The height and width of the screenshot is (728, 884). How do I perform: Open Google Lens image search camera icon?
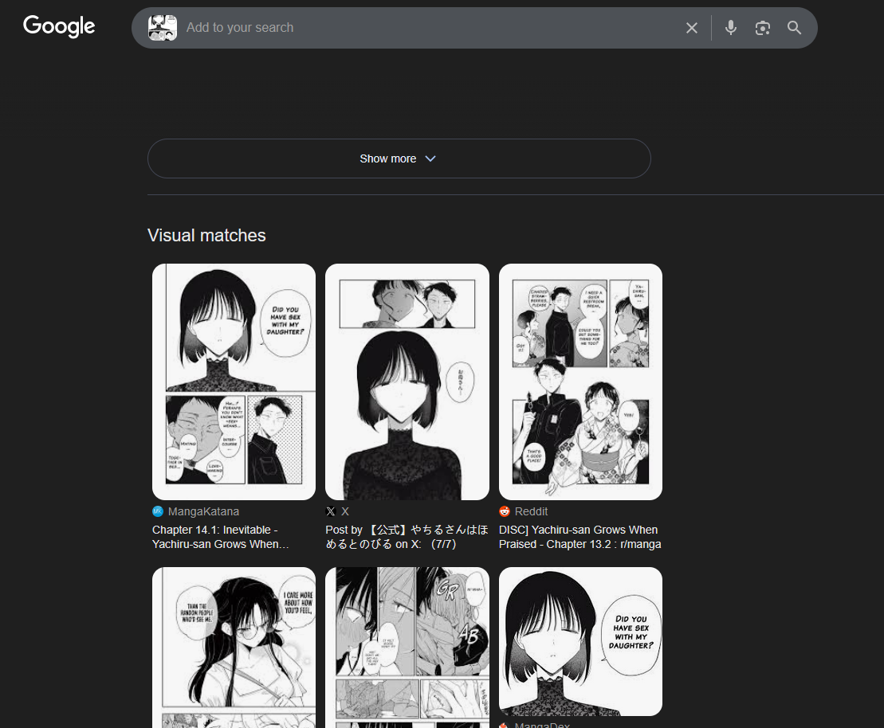click(762, 28)
